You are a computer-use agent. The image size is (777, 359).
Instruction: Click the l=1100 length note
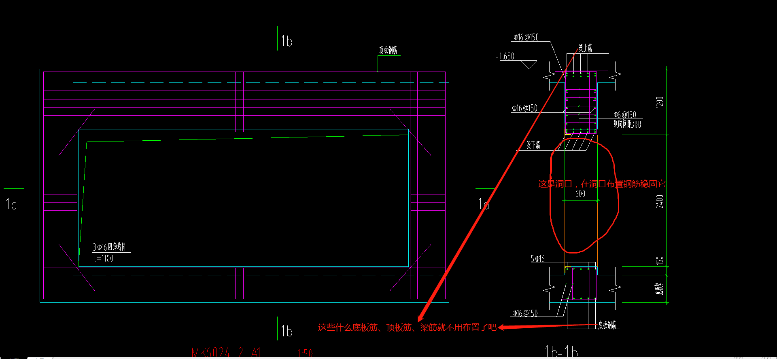click(x=104, y=258)
